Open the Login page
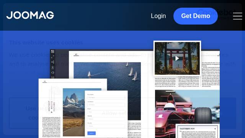The image size is (245, 138). point(158,16)
